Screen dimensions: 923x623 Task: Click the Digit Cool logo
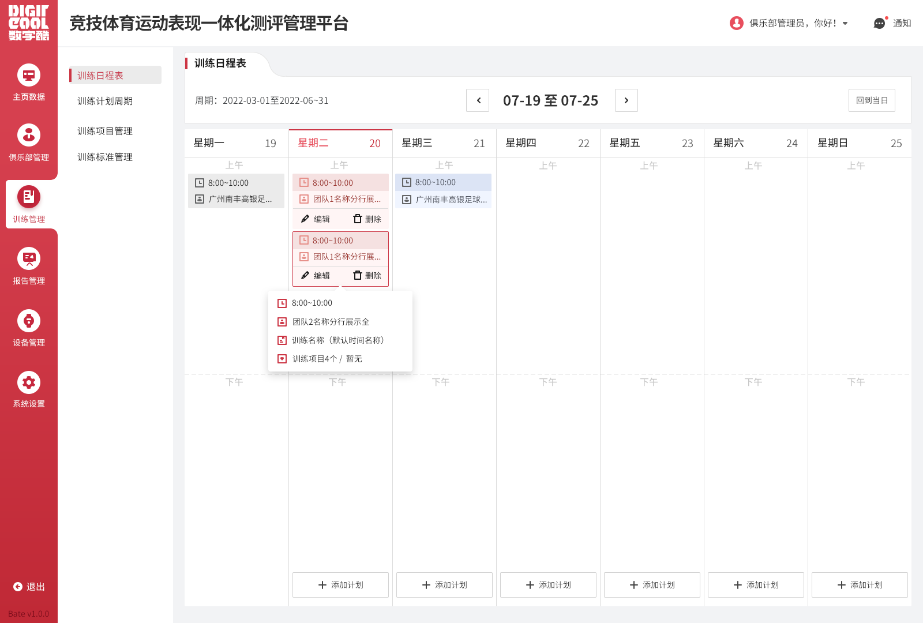(x=29, y=23)
